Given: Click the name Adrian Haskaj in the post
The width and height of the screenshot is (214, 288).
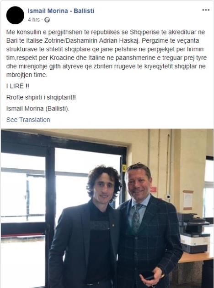Looking at the screenshot, I should point(119,41).
